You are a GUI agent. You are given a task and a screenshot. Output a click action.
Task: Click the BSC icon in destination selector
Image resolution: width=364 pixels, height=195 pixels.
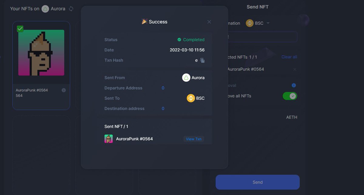click(x=250, y=23)
